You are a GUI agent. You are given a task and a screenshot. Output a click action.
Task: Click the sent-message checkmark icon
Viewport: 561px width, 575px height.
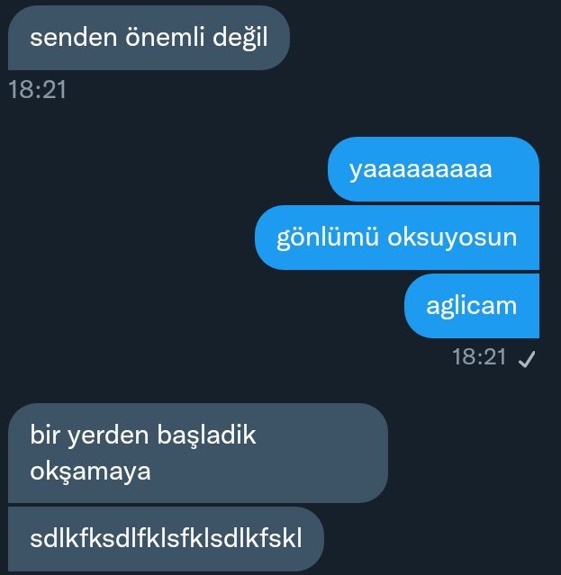point(527,359)
